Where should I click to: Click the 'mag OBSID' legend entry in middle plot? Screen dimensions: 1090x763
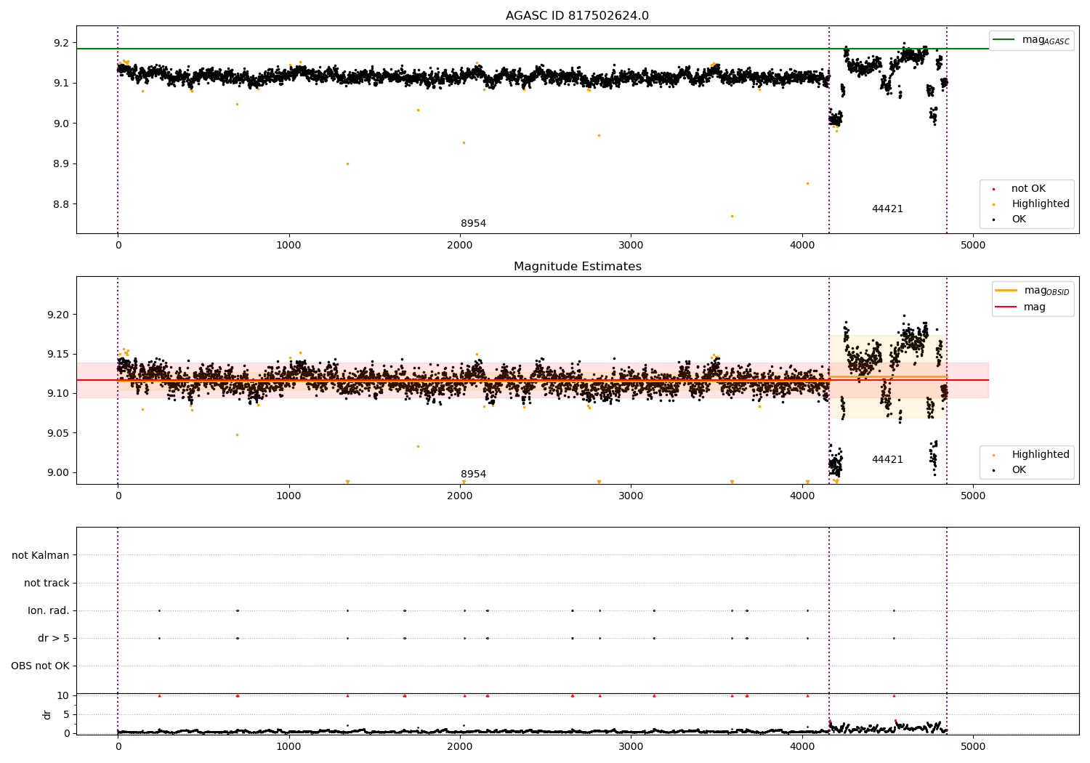click(x=1032, y=291)
